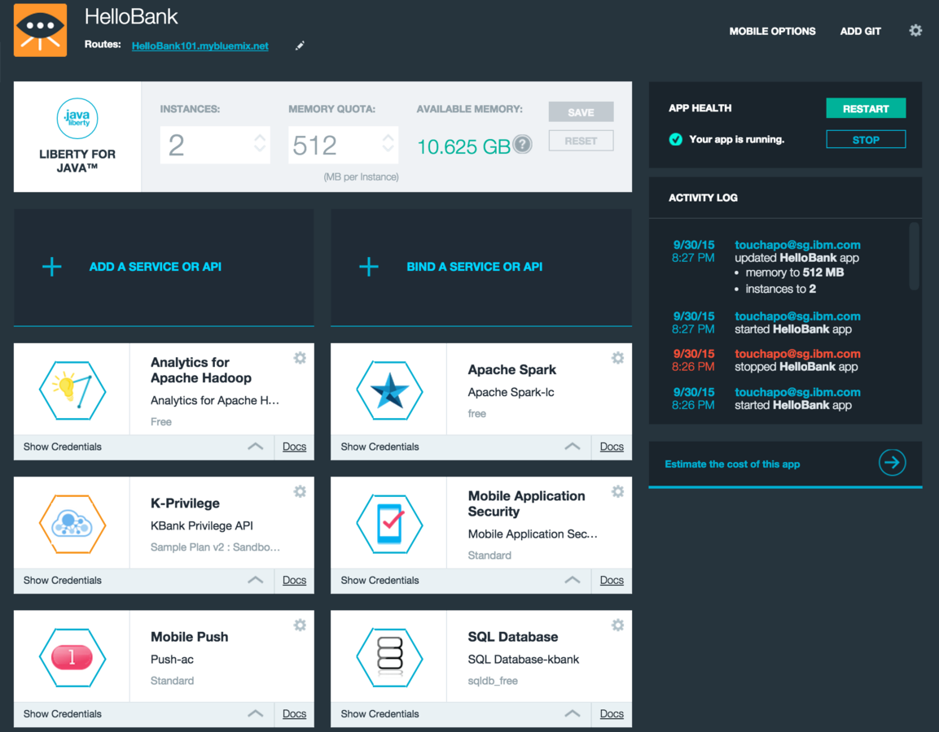Click the Activity Log scrollbar

click(x=914, y=256)
